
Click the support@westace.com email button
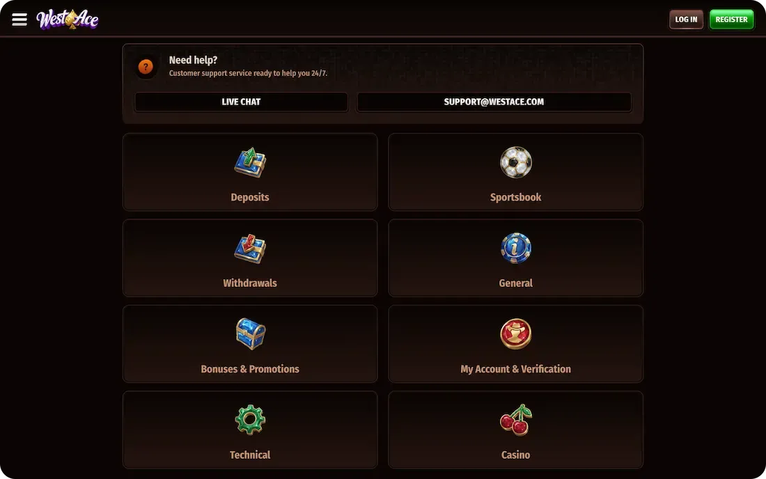pos(494,102)
